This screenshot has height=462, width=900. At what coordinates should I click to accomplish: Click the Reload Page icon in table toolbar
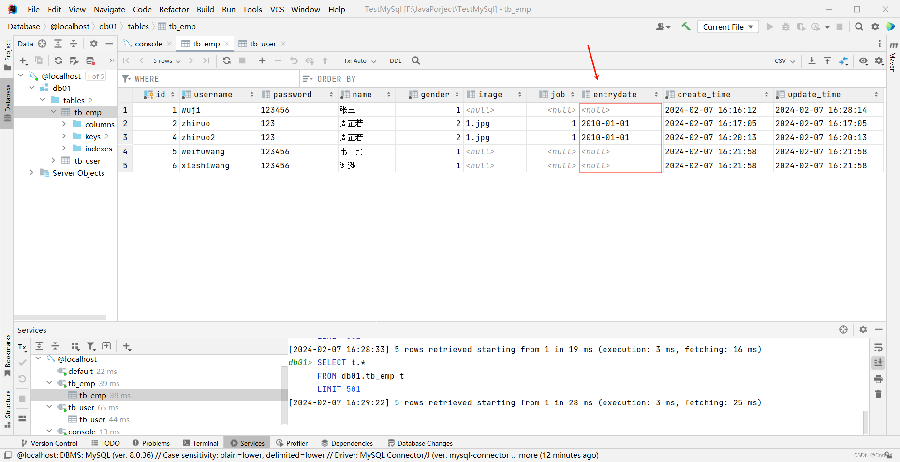pos(227,60)
